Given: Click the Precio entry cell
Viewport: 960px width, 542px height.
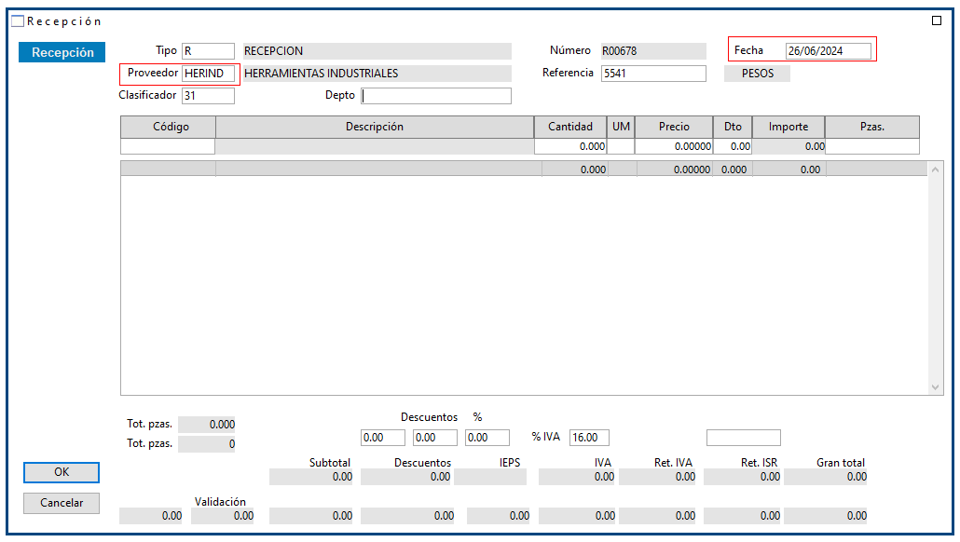Looking at the screenshot, I should click(x=674, y=146).
